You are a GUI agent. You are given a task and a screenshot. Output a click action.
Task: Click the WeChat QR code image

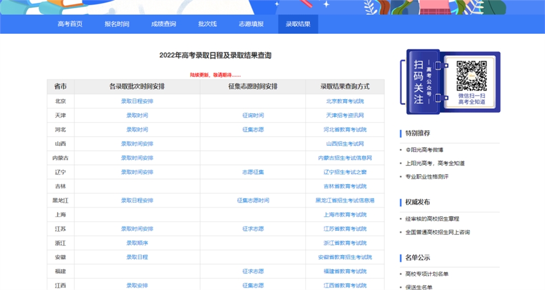[471, 76]
